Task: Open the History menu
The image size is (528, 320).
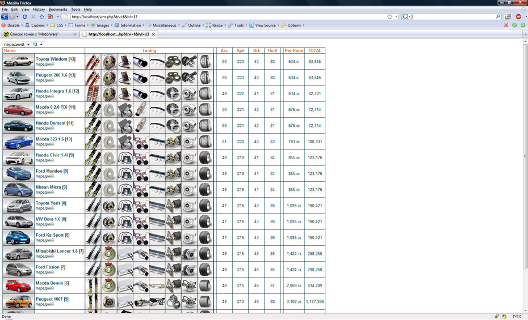Action: [39, 10]
